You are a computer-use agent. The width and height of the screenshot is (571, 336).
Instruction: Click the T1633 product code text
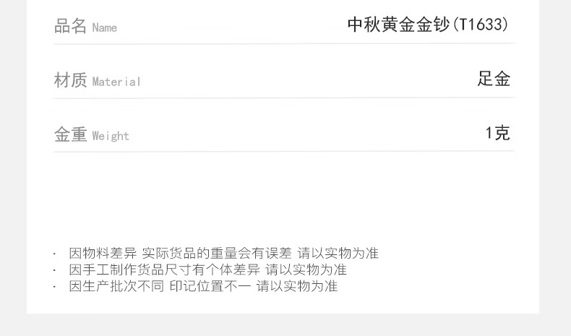coord(480,25)
